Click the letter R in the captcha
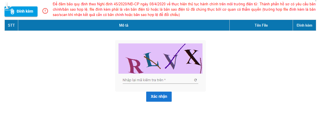The width and height of the screenshot is (319, 116). pos(134,65)
